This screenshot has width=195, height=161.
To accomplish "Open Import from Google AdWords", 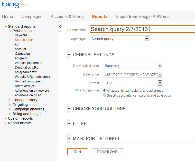I will (143, 16).
